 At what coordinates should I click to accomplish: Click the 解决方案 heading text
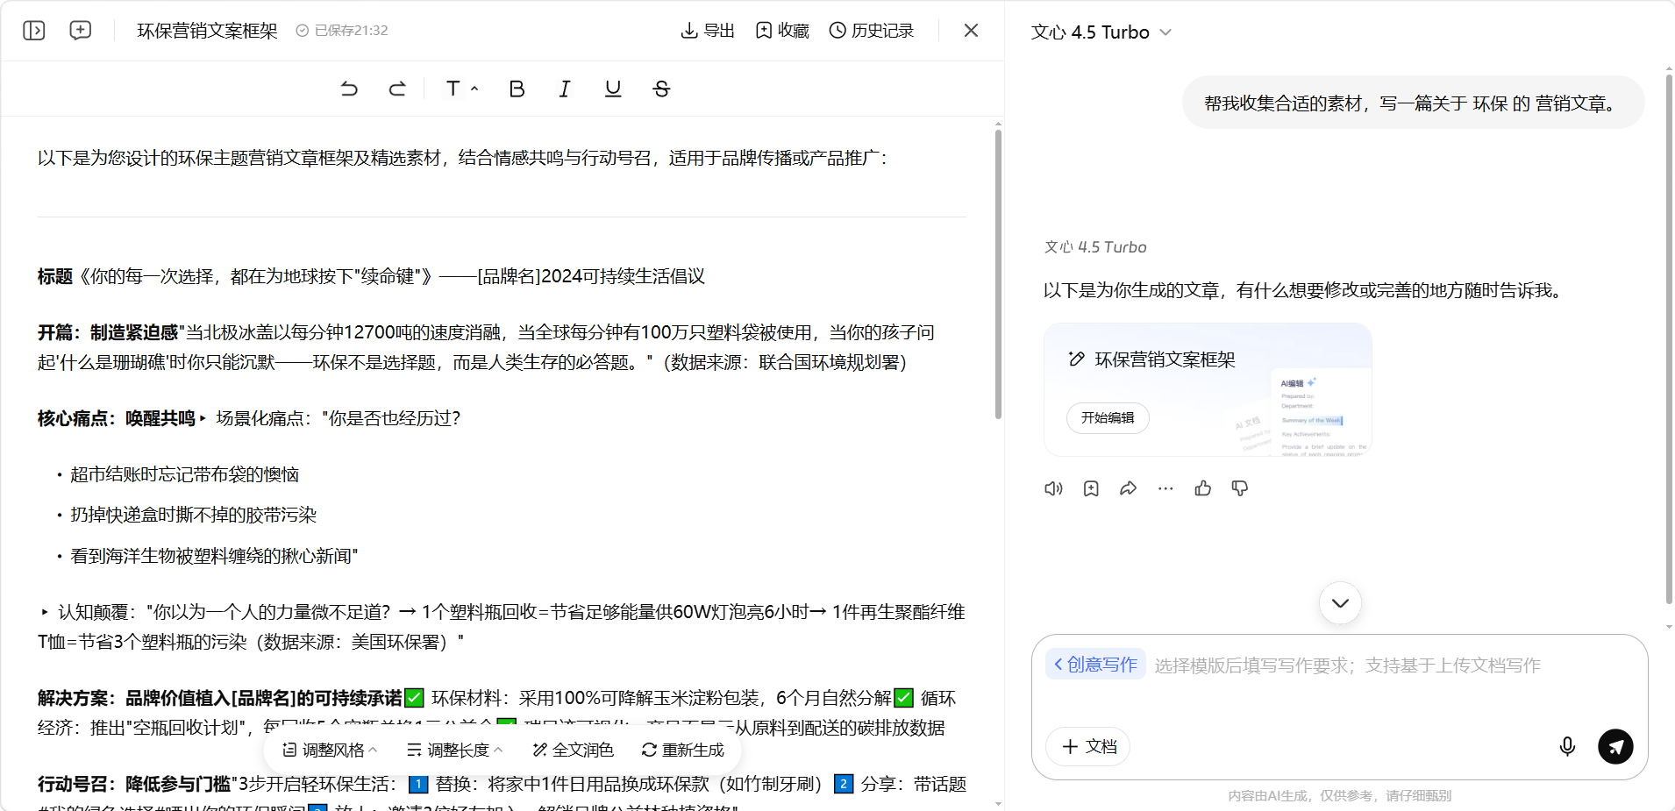pyautogui.click(x=220, y=698)
